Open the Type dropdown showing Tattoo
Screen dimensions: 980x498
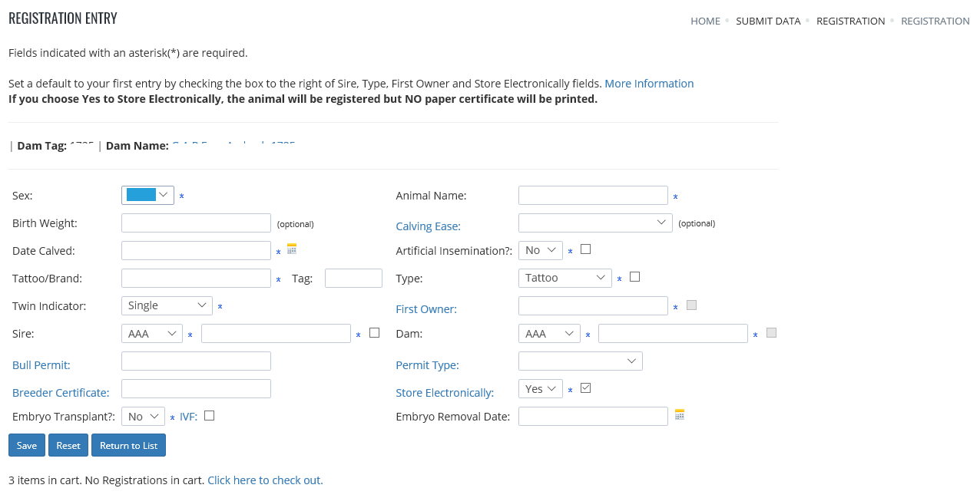pyautogui.click(x=565, y=278)
